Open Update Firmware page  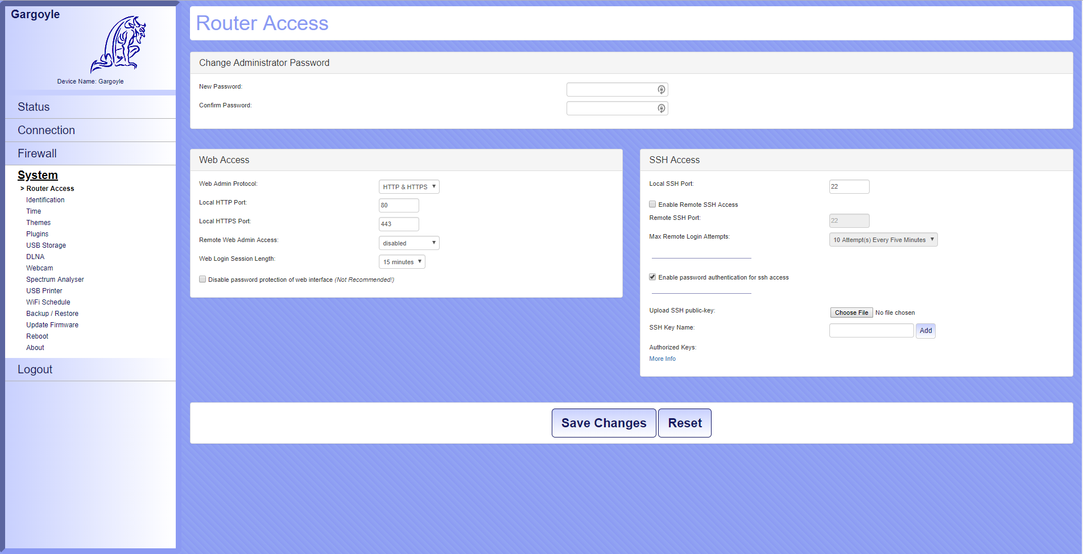point(52,325)
